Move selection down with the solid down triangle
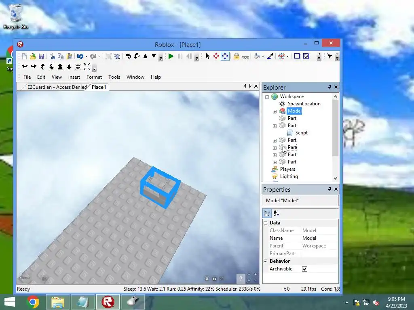Viewport: 414px width, 310px height. [154, 56]
